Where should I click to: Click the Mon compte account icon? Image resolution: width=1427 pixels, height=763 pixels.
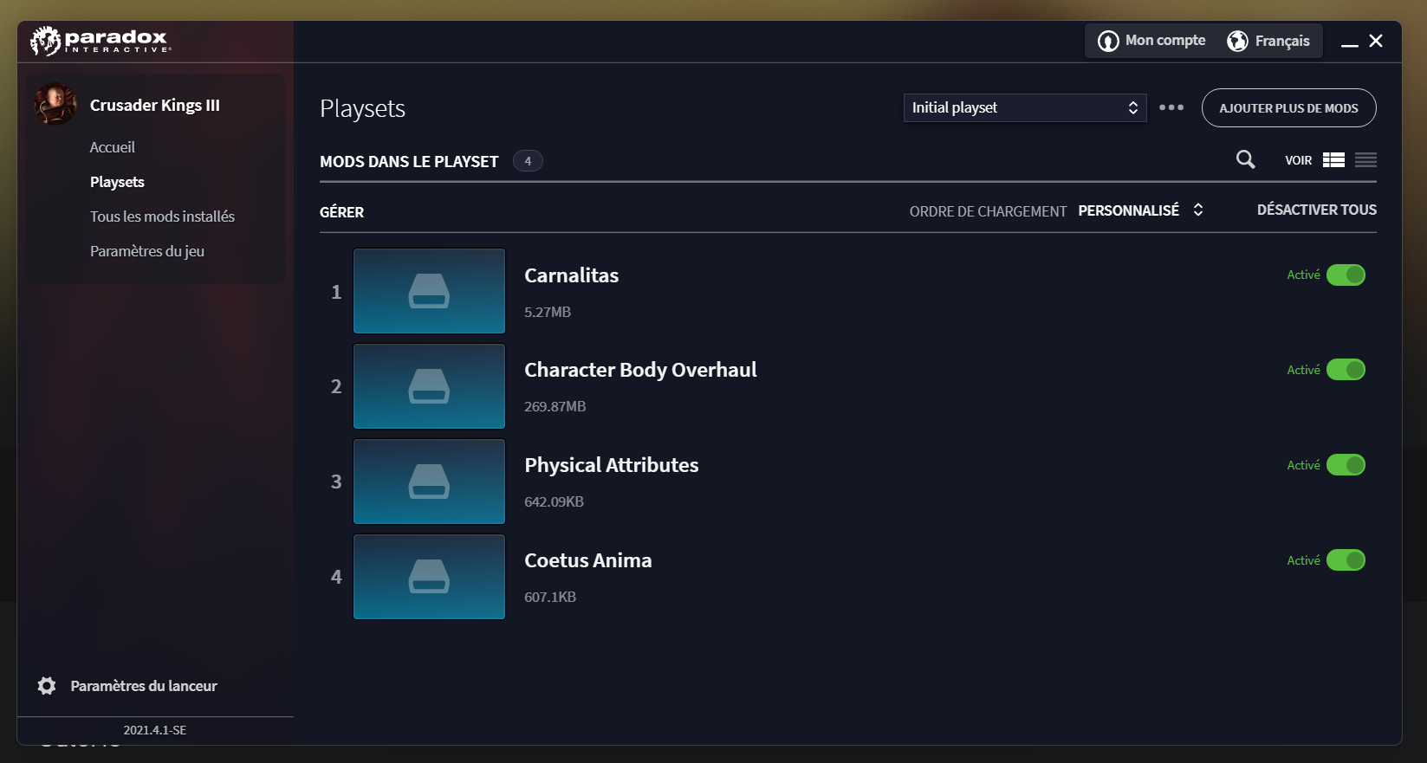tap(1108, 41)
